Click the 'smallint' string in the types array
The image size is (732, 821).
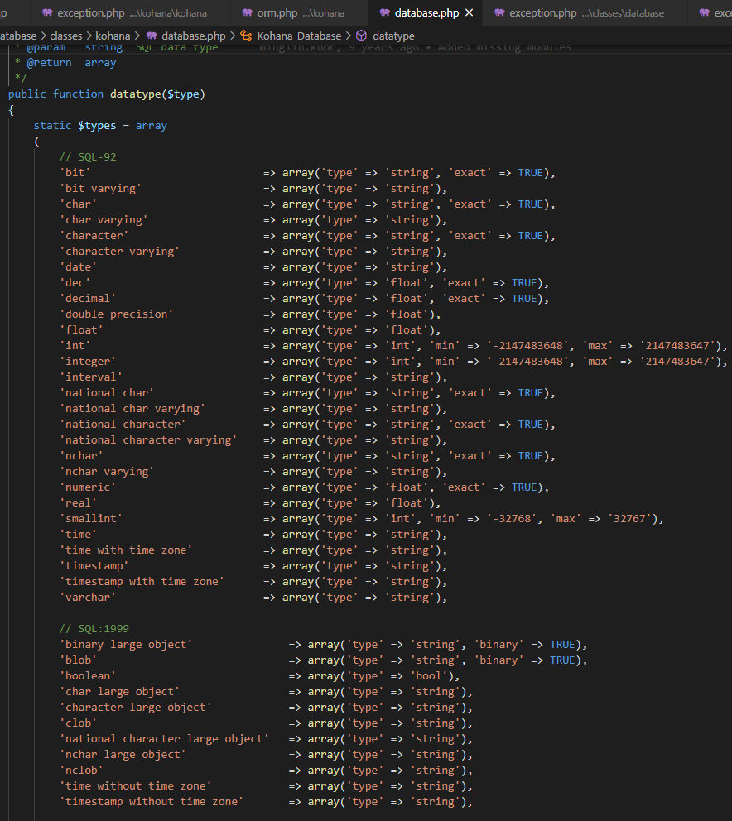90,517
